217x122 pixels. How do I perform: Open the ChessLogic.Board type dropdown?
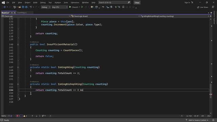105,16
